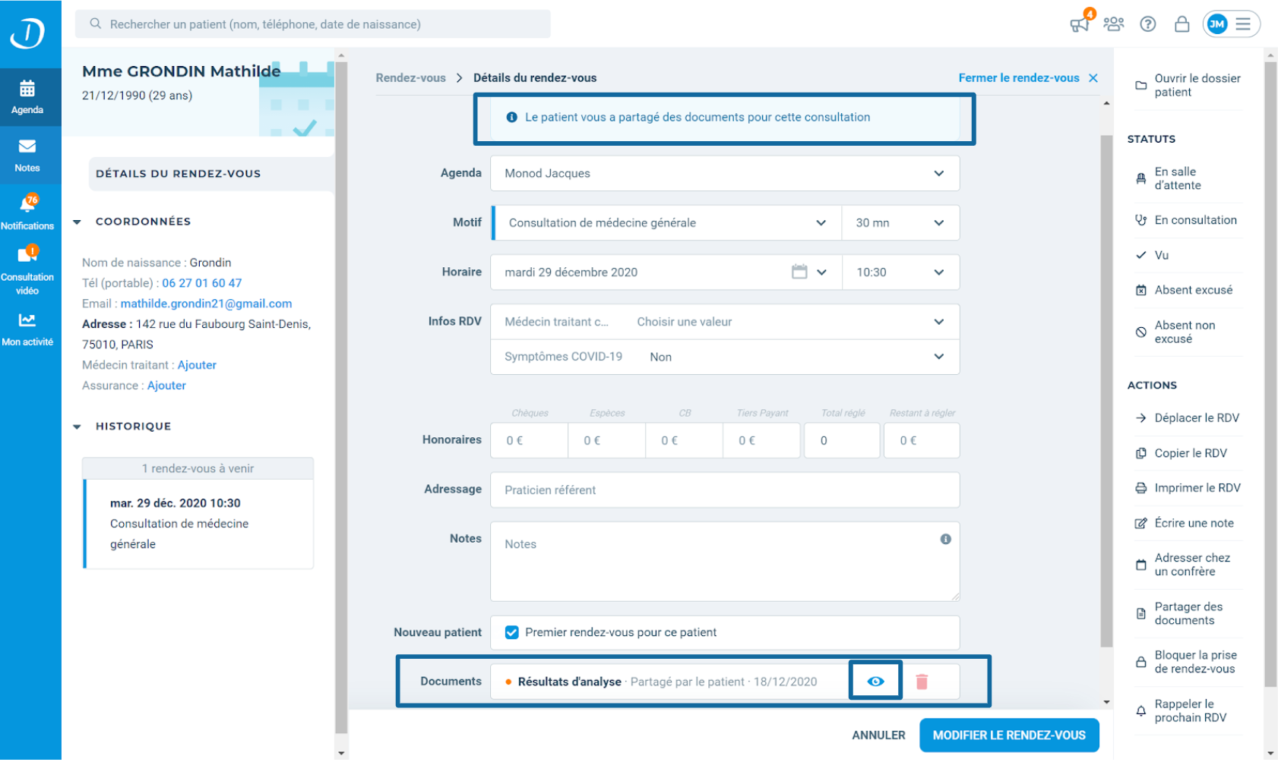Viewport: 1278px width, 762px height.
Task: Click the Praticien référent input field
Action: 725,490
